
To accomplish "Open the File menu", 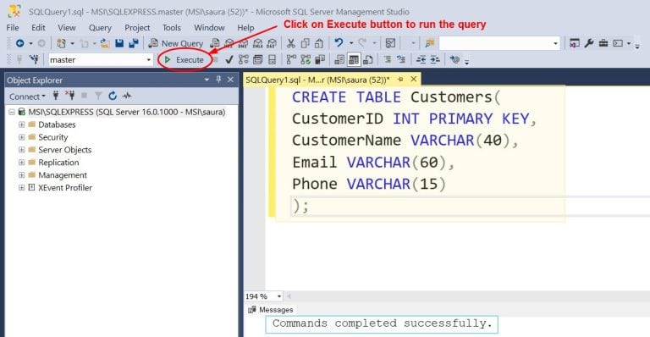I will (13, 28).
